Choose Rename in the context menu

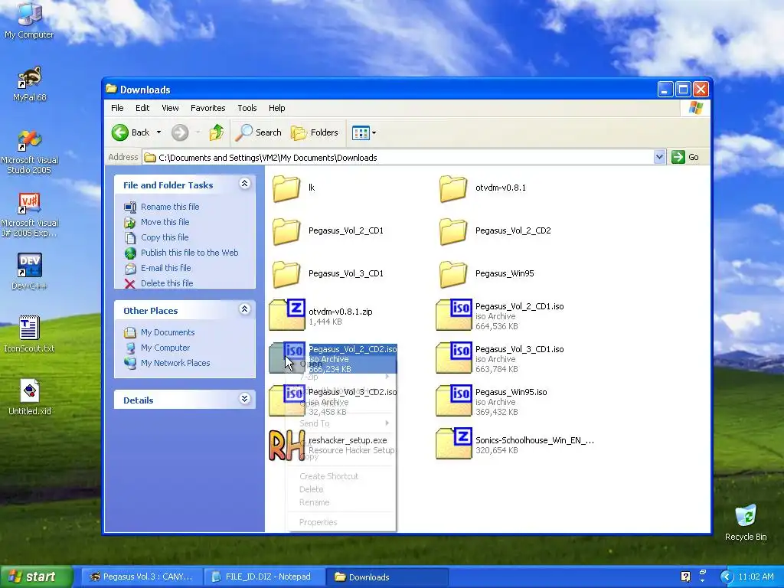(341, 502)
